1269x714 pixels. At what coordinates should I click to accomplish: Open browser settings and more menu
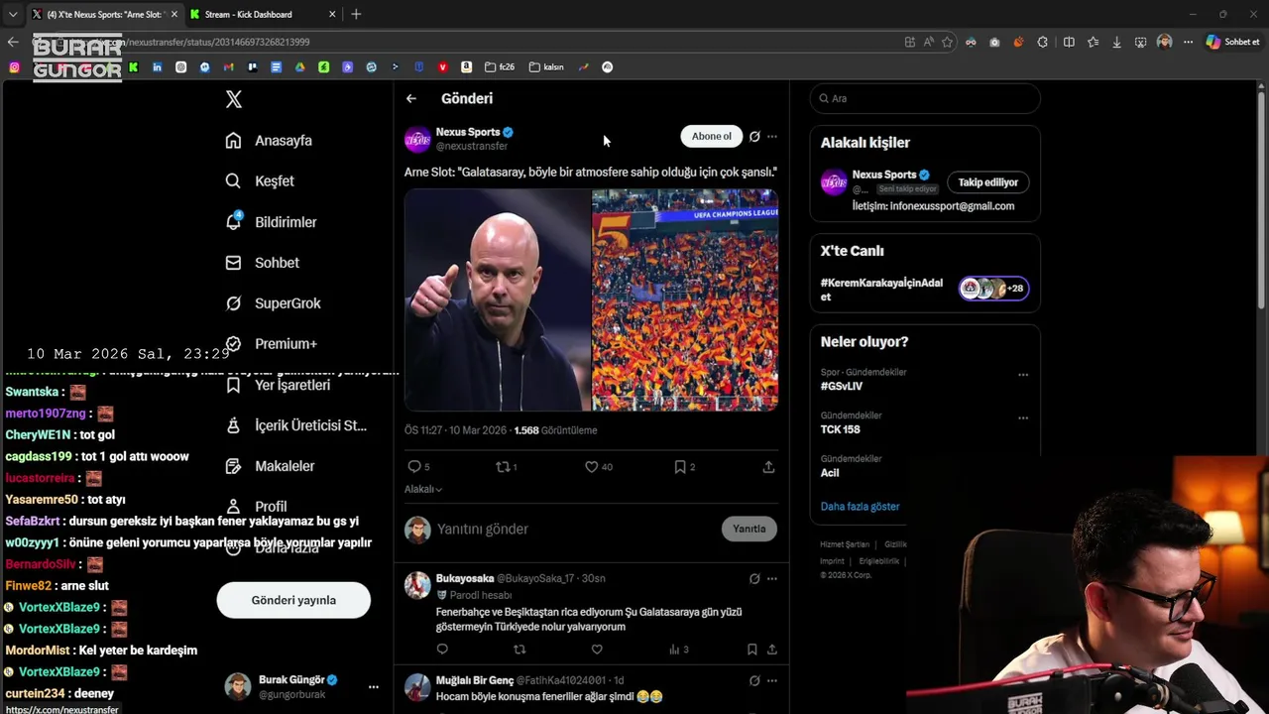click(x=1188, y=42)
